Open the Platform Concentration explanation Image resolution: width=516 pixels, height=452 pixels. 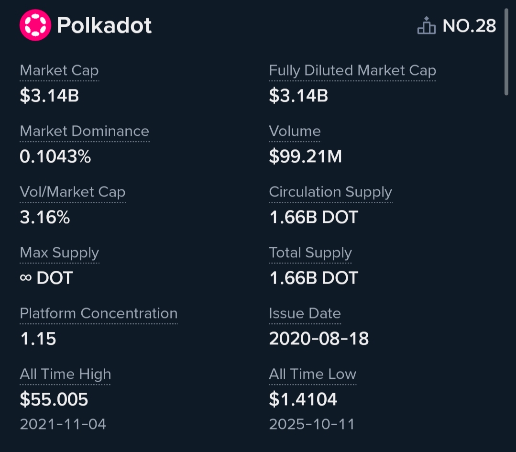pos(99,314)
